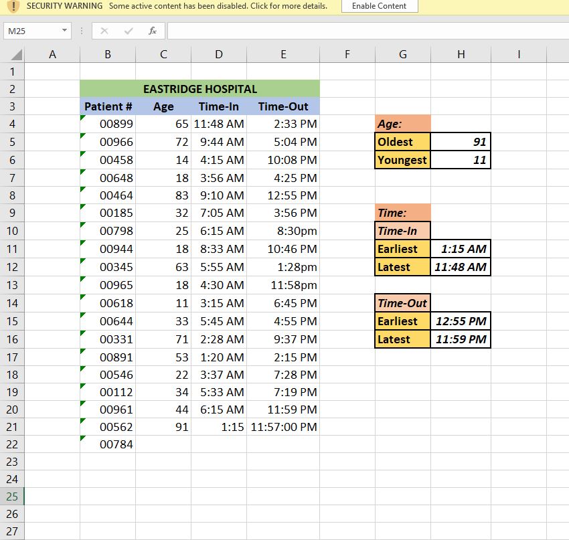Select row 1 header

coord(12,72)
